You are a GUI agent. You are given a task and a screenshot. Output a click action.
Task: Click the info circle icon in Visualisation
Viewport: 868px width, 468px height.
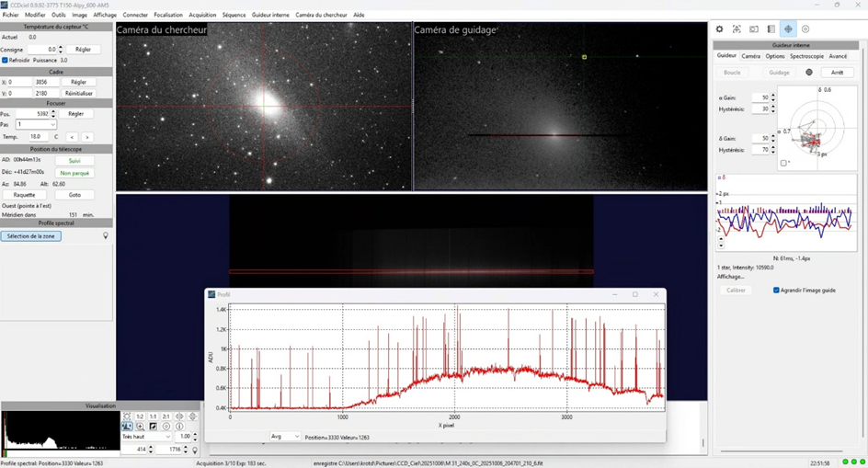(x=179, y=427)
